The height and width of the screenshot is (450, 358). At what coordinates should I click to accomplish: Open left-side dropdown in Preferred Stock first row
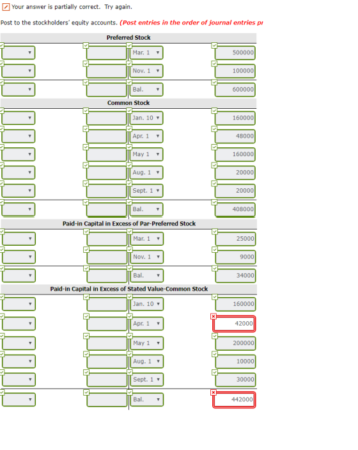click(19, 52)
